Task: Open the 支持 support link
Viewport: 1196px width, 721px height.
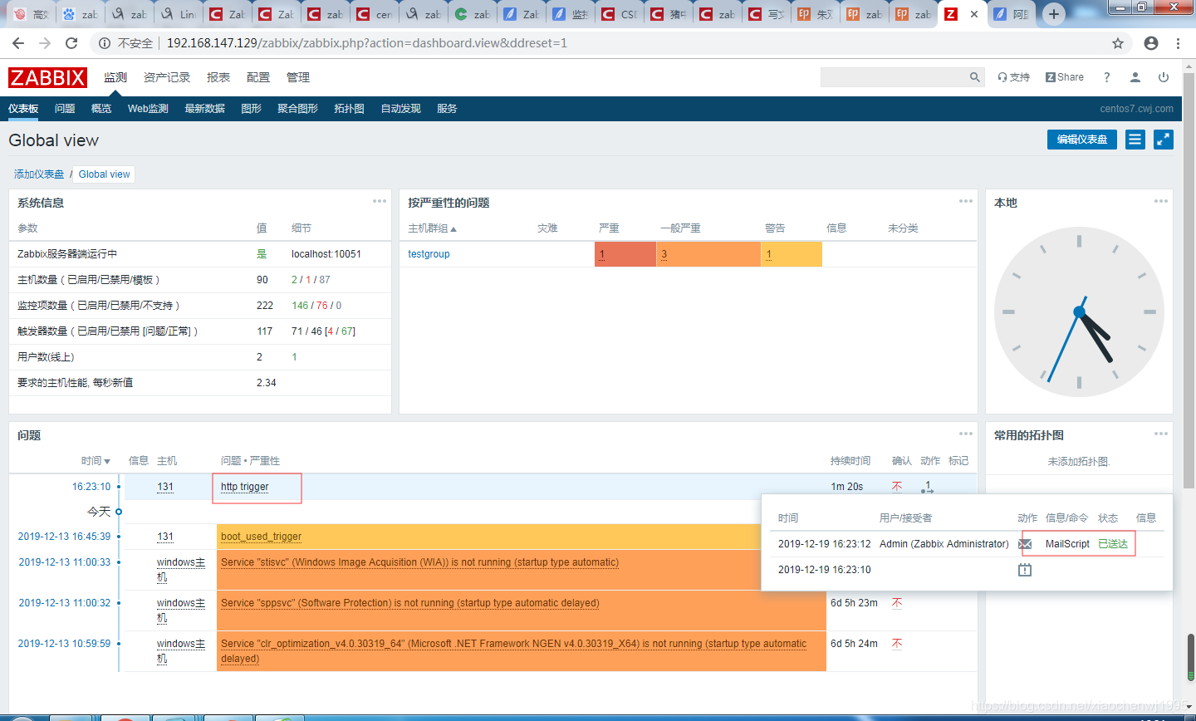Action: [x=1013, y=77]
